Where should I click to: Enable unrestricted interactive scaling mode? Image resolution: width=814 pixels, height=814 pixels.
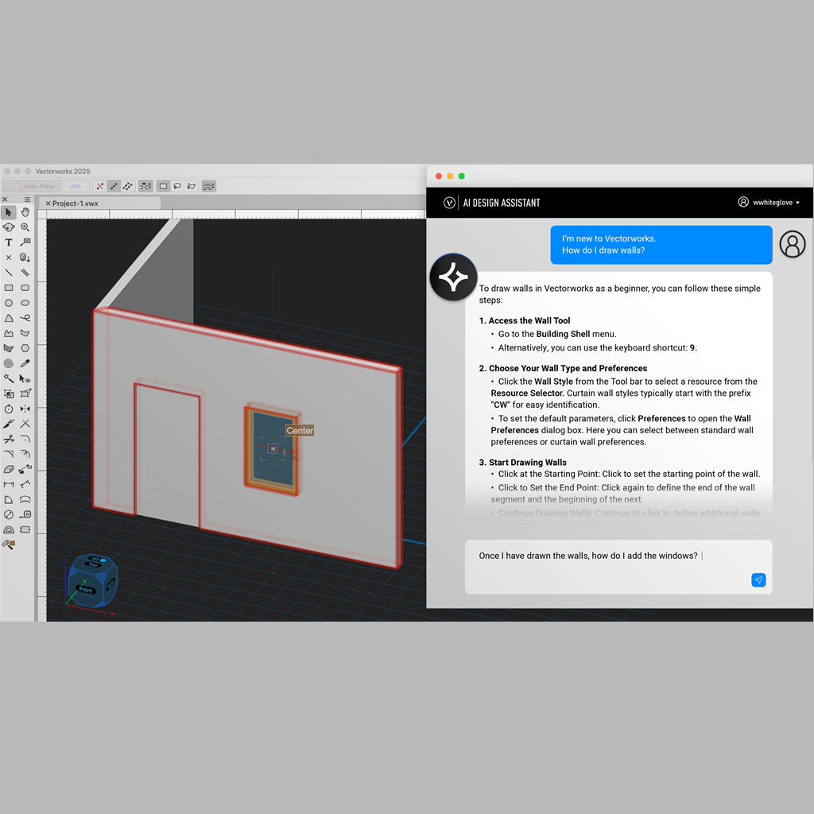[x=127, y=186]
